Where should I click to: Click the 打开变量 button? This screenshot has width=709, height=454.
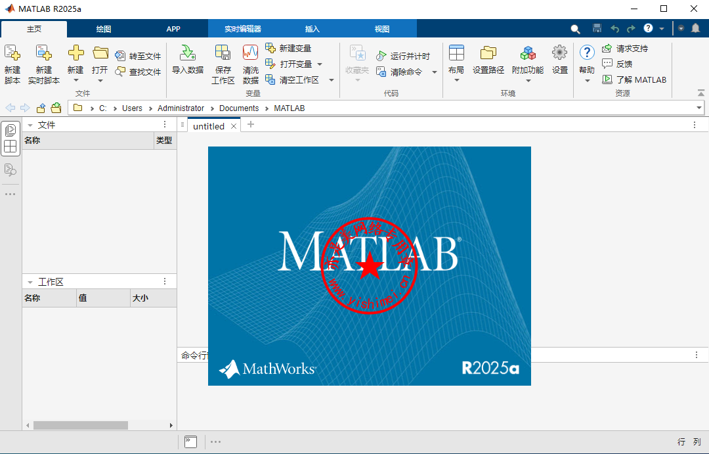[x=289, y=64]
